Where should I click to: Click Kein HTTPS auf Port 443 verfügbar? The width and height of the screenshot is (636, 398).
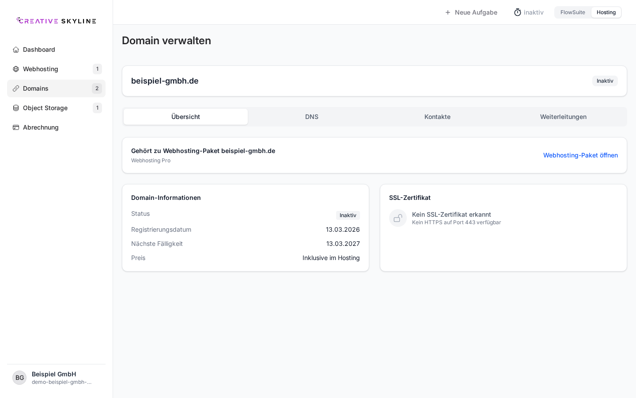(x=456, y=222)
